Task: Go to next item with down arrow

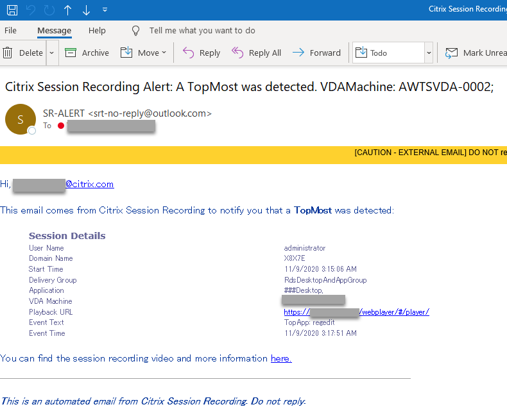Action: coord(86,10)
